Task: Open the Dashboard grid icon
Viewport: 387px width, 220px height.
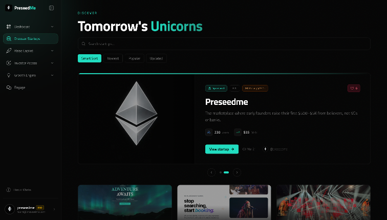Action: pyautogui.click(x=9, y=27)
